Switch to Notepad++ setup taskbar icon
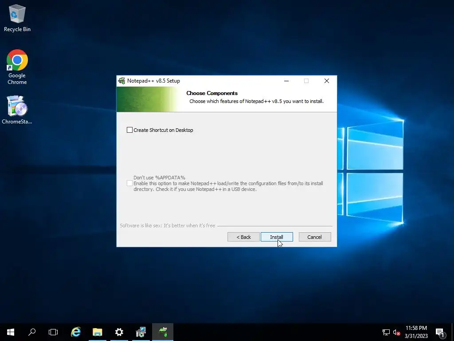Screen dimensions: 454x341 pyautogui.click(x=163, y=332)
